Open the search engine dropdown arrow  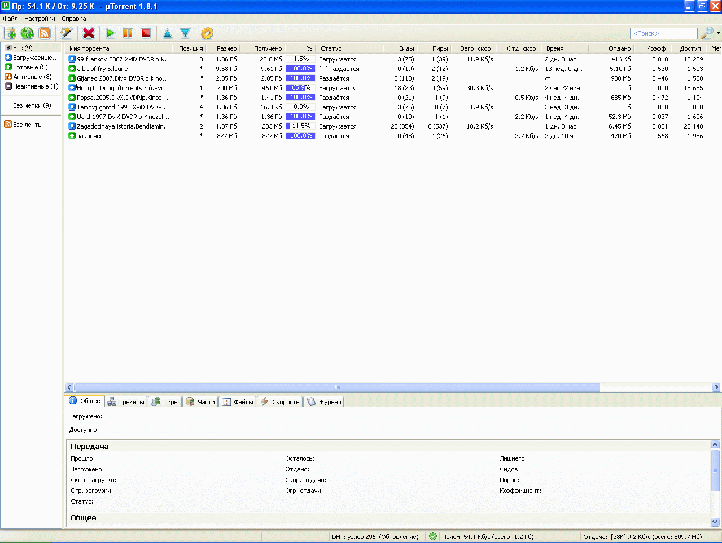click(x=718, y=33)
